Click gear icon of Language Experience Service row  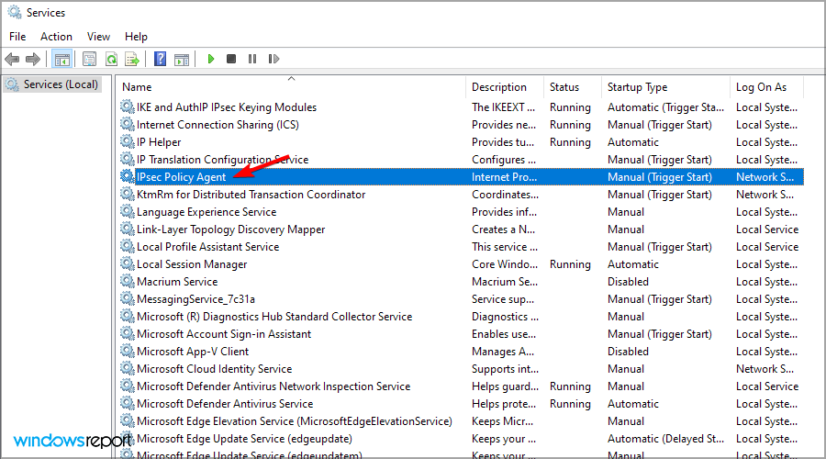click(x=127, y=211)
